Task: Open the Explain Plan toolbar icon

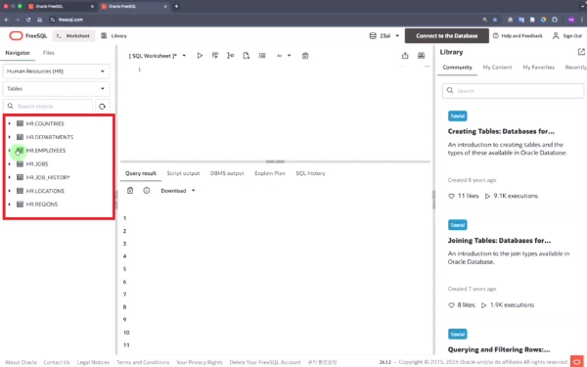Action: click(230, 56)
